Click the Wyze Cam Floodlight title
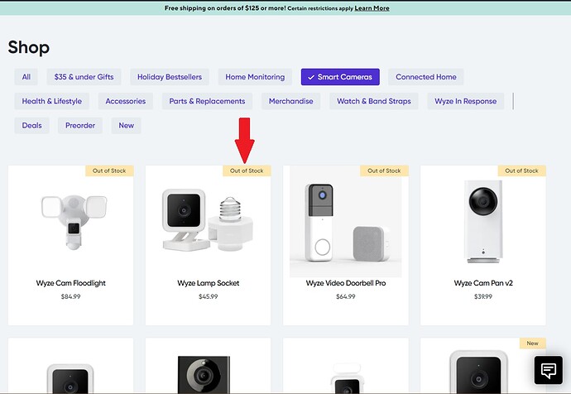Image resolution: width=571 pixels, height=394 pixels. point(70,283)
